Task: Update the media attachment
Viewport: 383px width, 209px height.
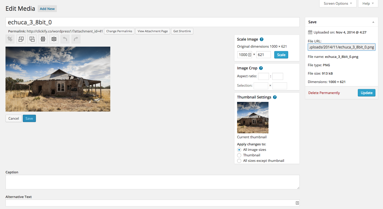Action: click(366, 93)
